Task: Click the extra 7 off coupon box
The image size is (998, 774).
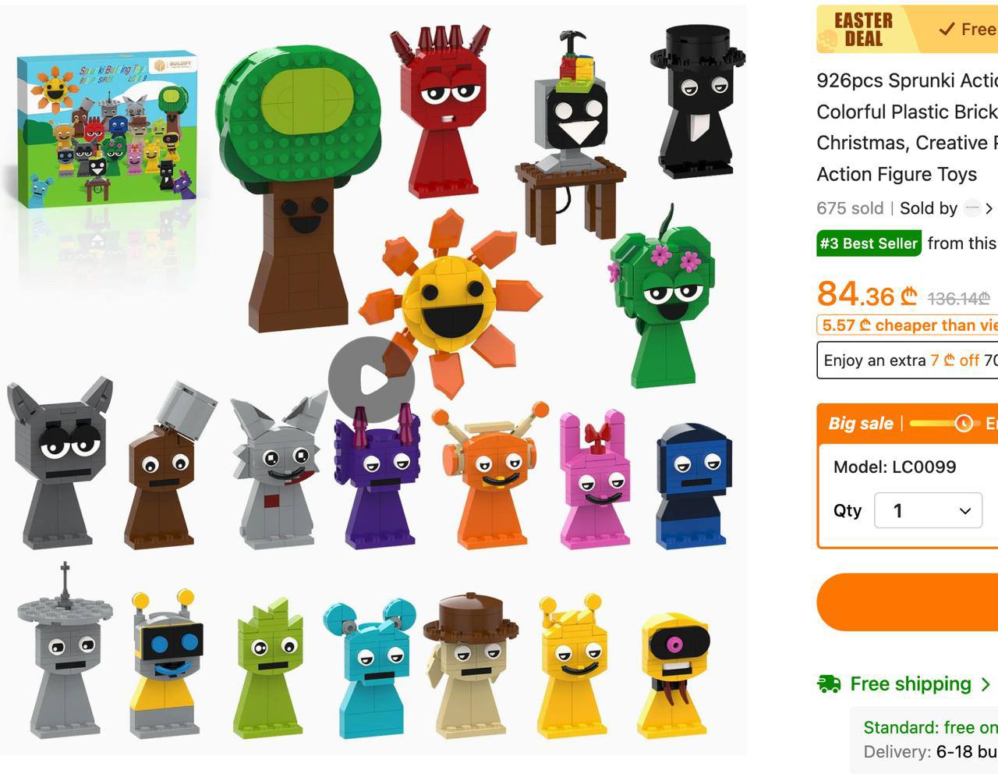Action: coord(907,360)
